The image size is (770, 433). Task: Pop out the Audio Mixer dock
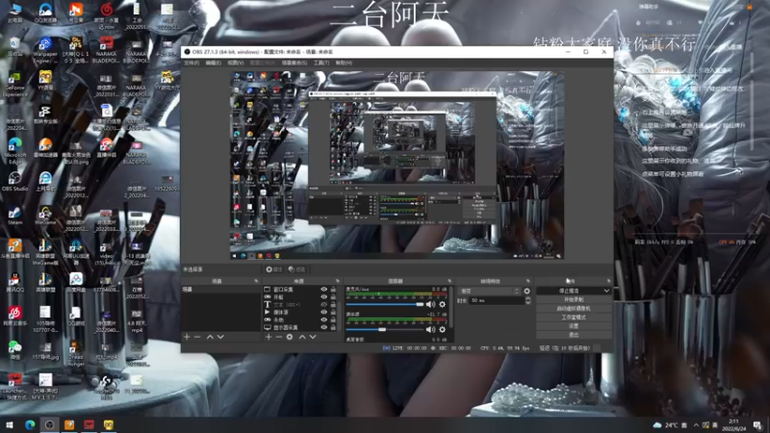pyautogui.click(x=449, y=281)
